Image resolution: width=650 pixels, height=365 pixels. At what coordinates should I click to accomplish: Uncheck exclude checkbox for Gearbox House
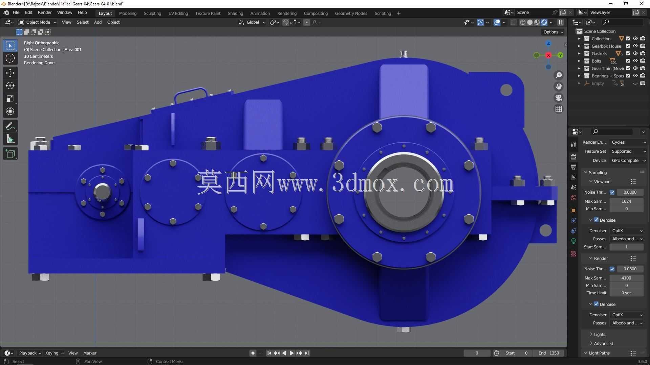tap(628, 46)
